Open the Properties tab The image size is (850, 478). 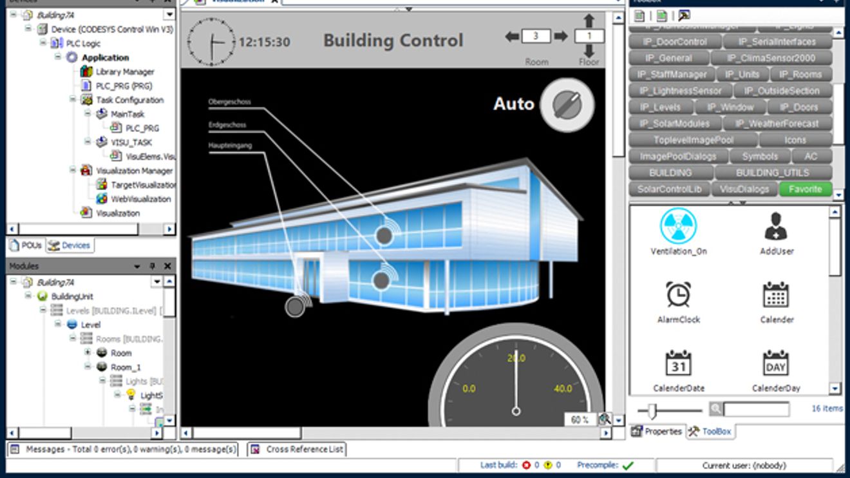pos(657,432)
